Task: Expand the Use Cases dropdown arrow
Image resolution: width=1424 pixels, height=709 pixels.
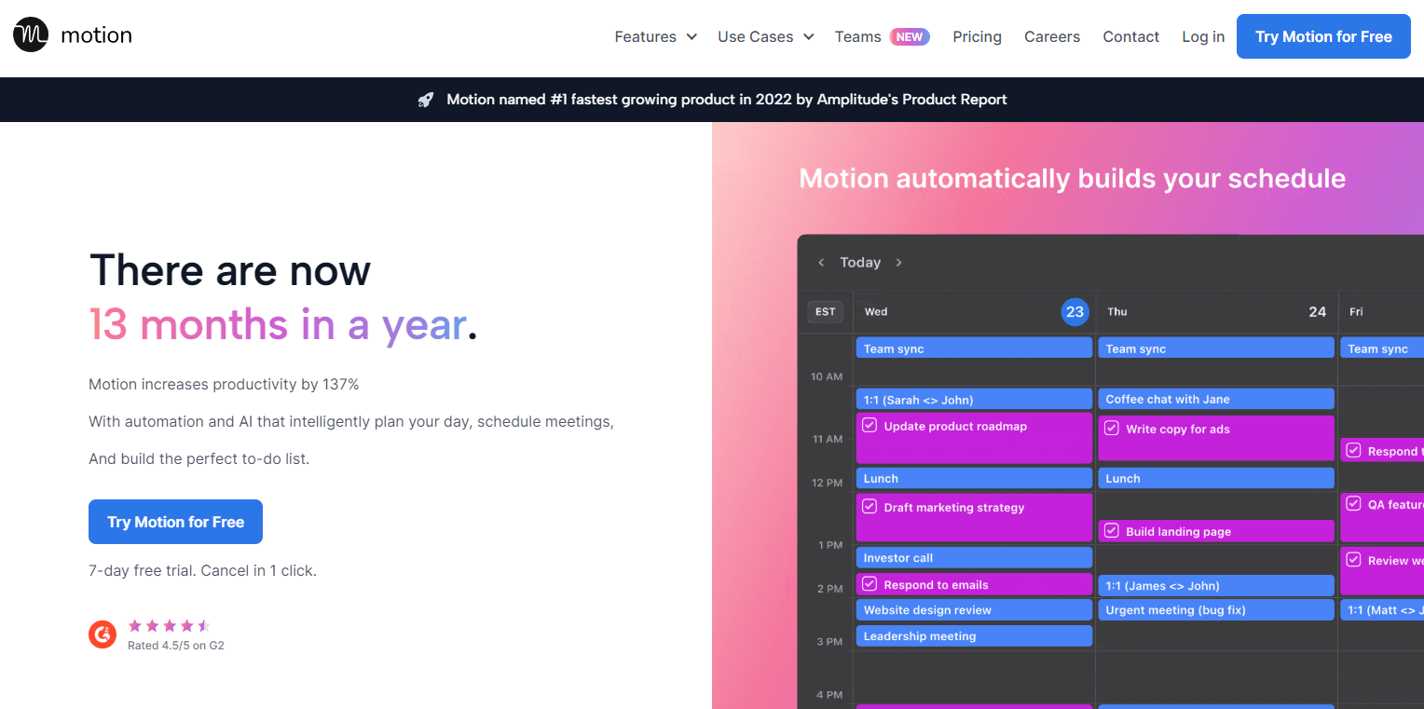Action: [x=809, y=37]
